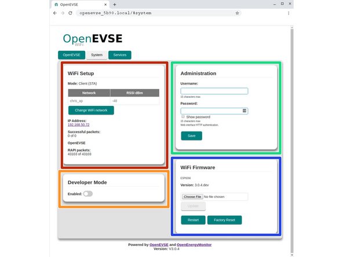Screen dimensions: 343x257
Task: Open the OpenEVSE link in footer
Action: [x=159, y=244]
